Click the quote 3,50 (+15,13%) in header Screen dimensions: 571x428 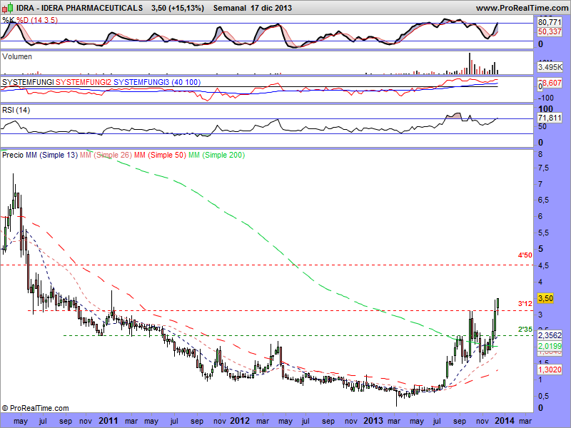tap(178, 8)
